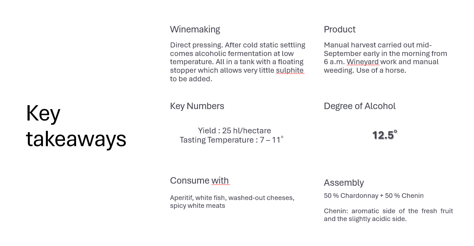Click the words 'spicy white meats'
This screenshot has height=246, width=474.
(198, 206)
